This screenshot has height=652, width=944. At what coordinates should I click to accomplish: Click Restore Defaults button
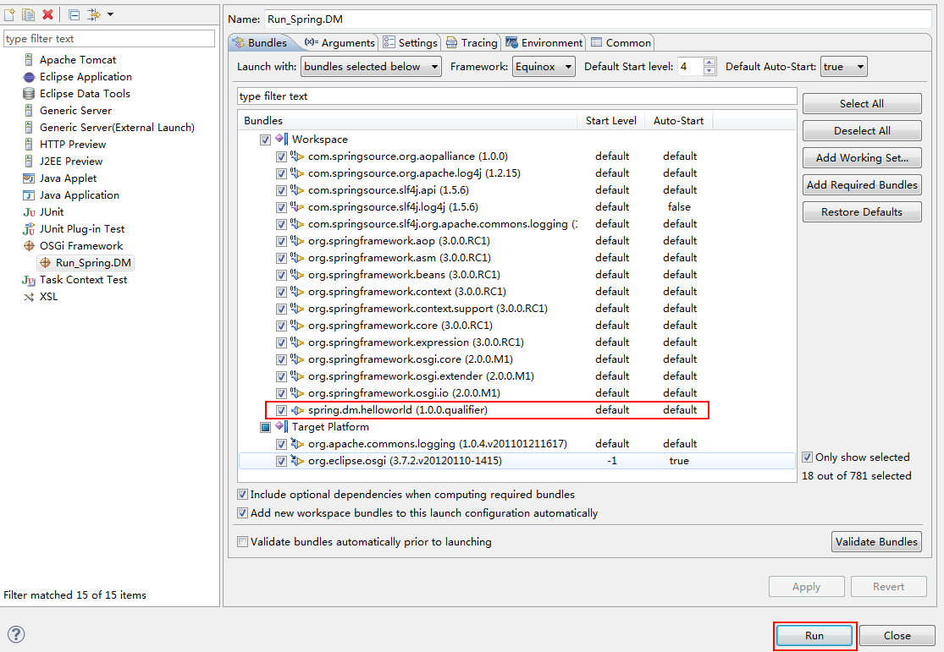[x=862, y=211]
